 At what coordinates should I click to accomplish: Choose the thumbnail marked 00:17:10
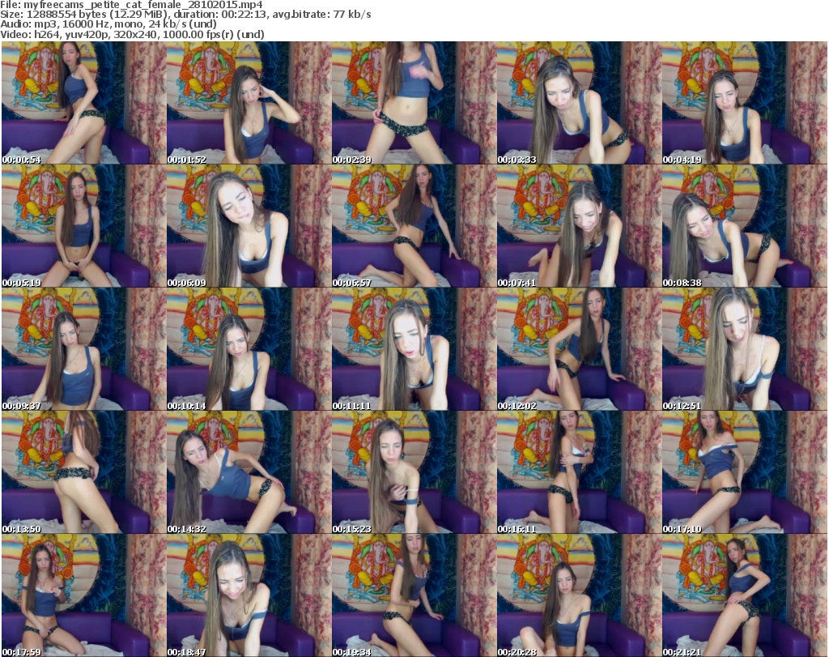click(745, 472)
